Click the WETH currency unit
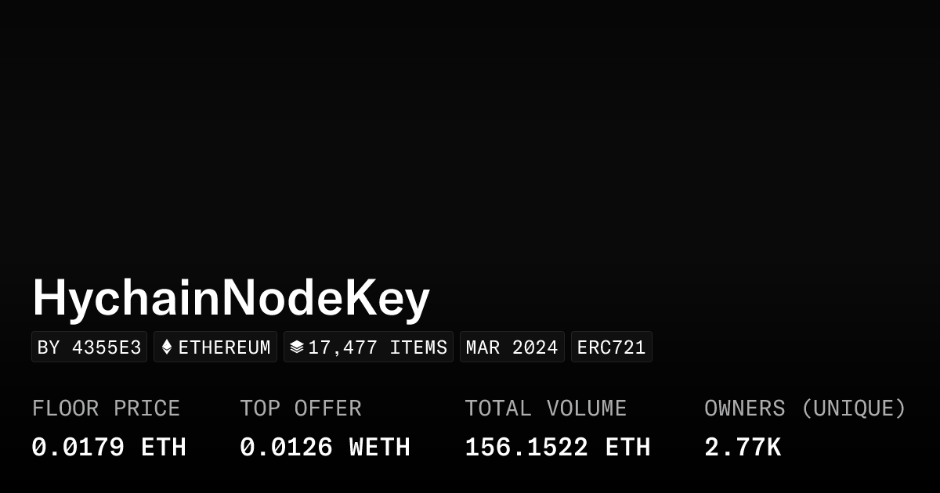The height and width of the screenshot is (493, 940). pos(379,448)
